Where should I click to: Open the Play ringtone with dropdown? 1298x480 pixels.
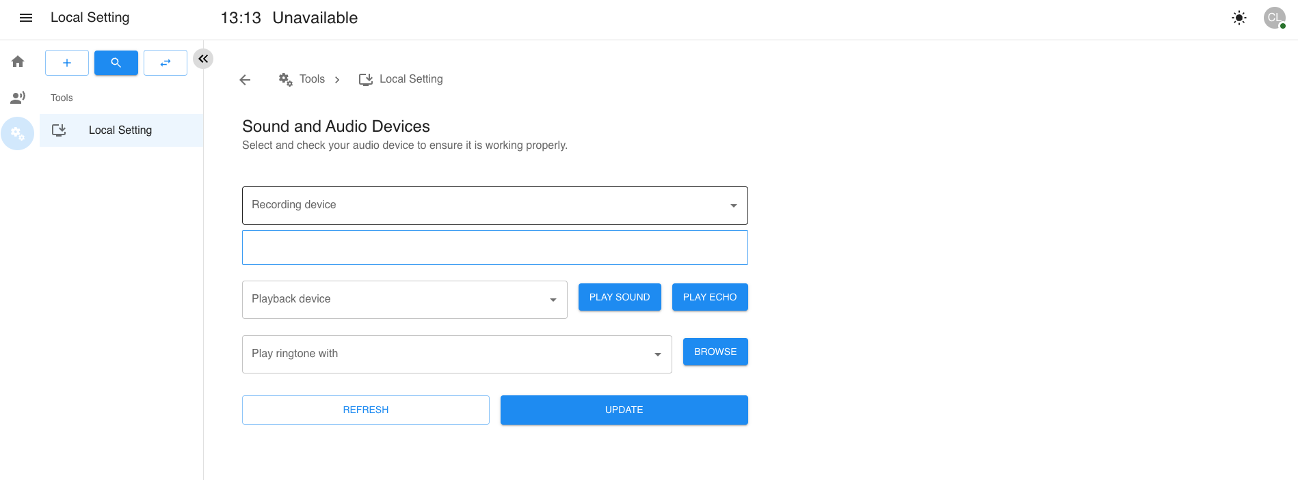point(456,354)
